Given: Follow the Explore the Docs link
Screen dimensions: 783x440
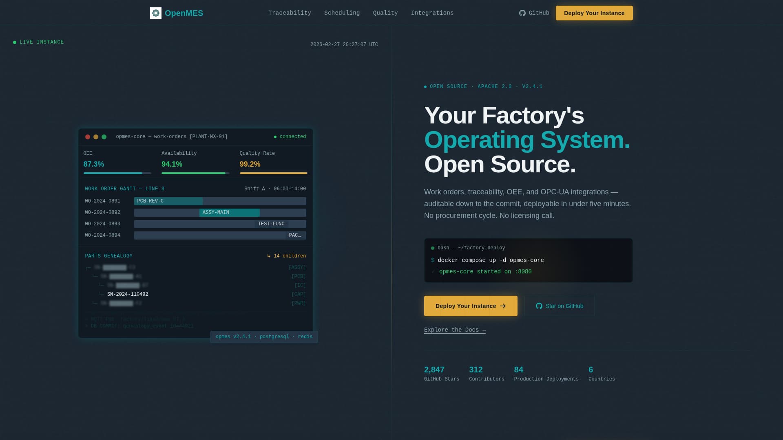Looking at the screenshot, I should tap(455, 330).
